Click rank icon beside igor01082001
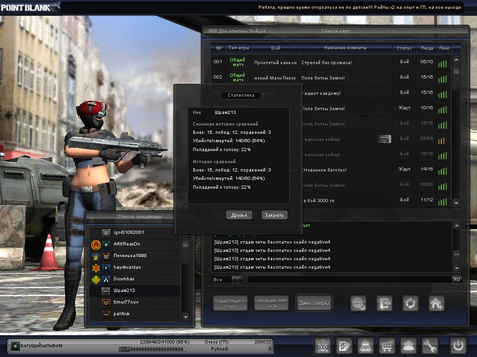The image size is (477, 357). point(106,233)
